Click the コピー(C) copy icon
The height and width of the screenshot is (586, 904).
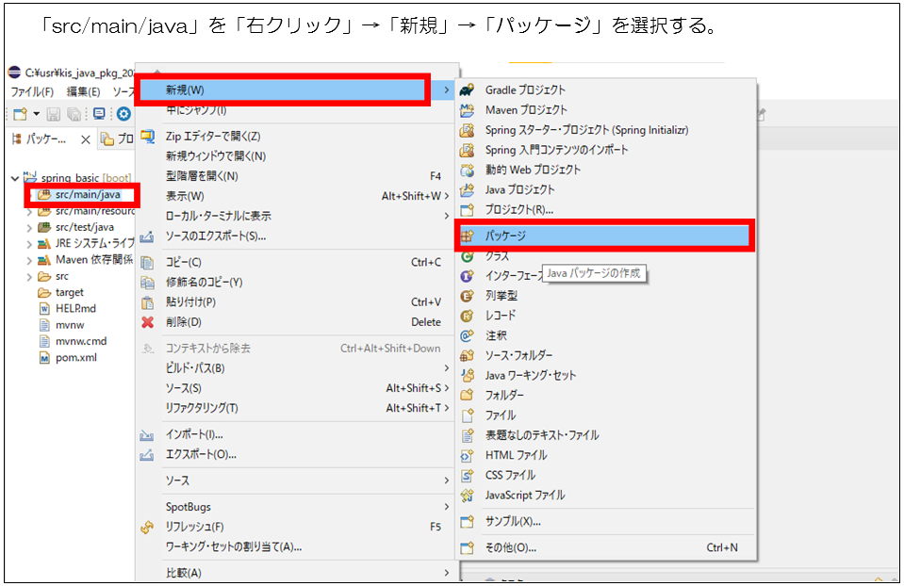pyautogui.click(x=147, y=262)
